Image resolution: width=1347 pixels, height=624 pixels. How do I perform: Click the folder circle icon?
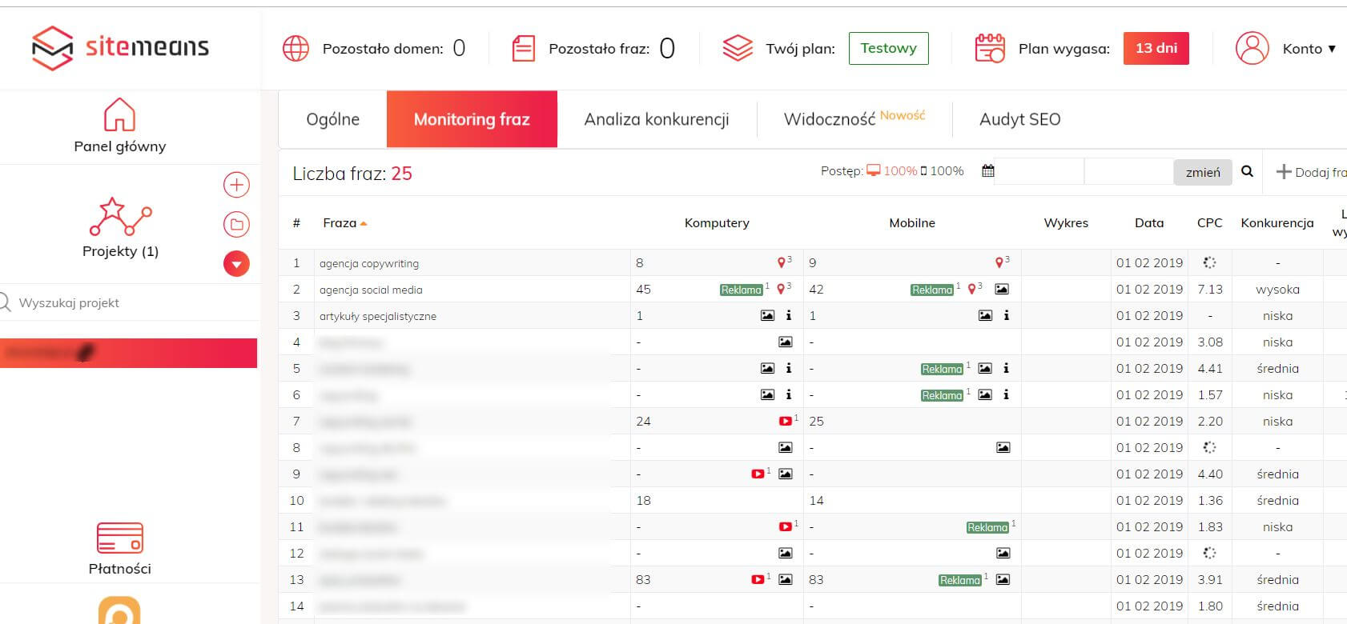click(x=236, y=224)
